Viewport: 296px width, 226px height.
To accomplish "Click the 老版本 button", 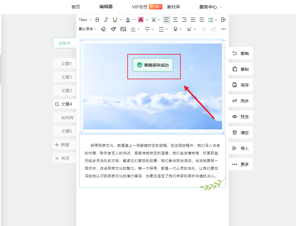I will [65, 43].
